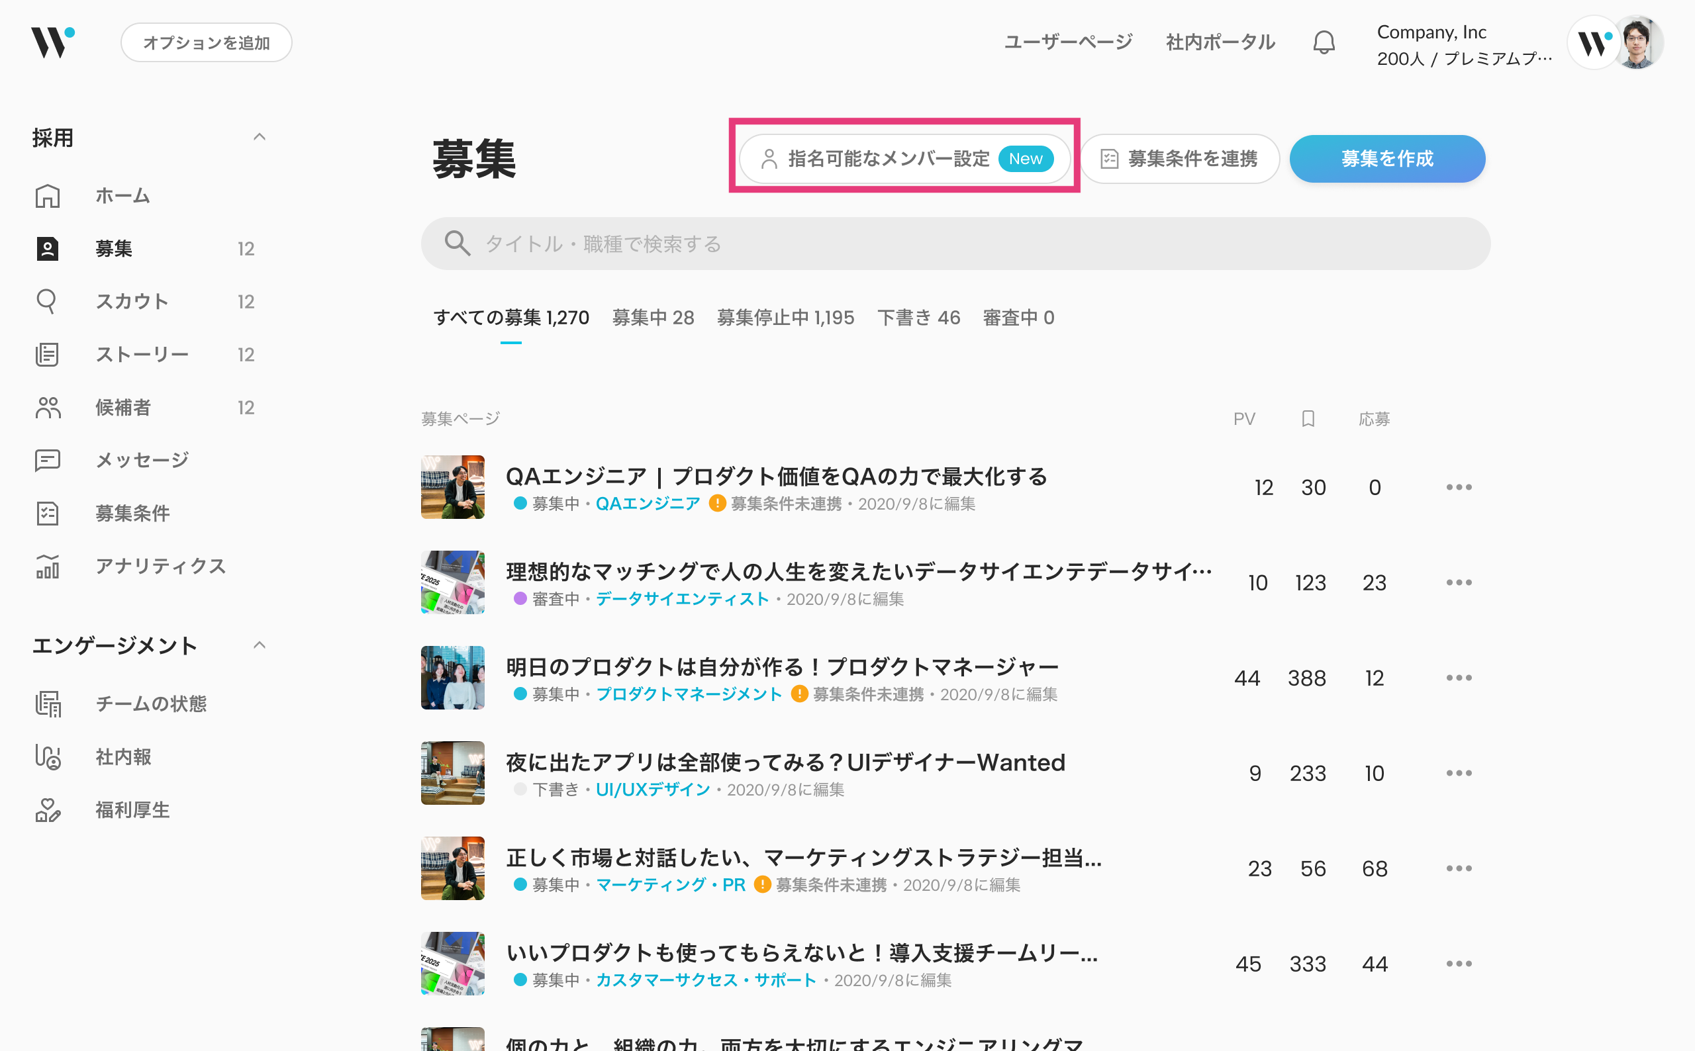Open 候補者 candidates in sidebar

[122, 407]
